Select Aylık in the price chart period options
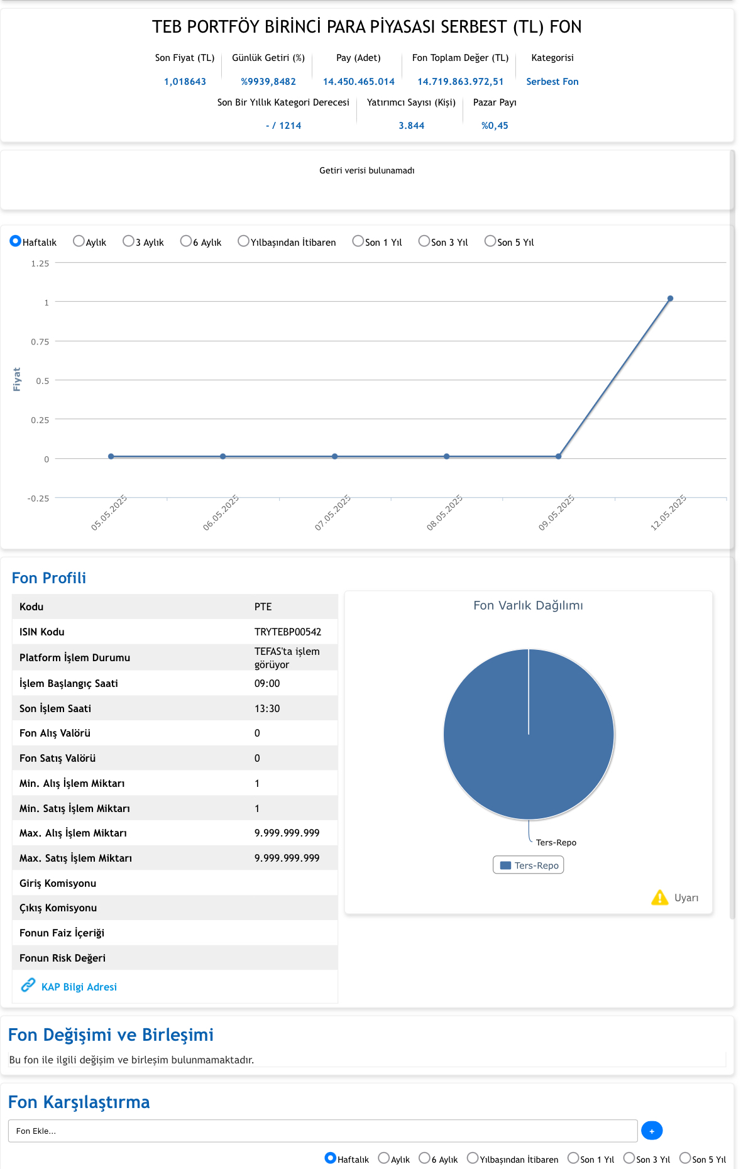Screen dimensions: 741x1169 click(x=79, y=241)
